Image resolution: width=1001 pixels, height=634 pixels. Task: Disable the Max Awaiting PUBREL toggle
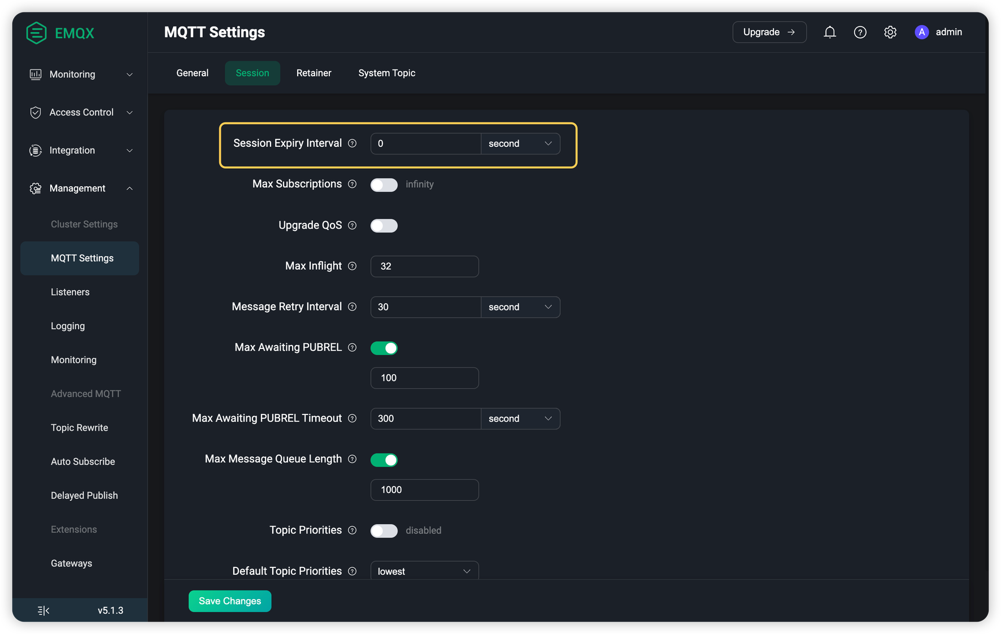(x=384, y=348)
